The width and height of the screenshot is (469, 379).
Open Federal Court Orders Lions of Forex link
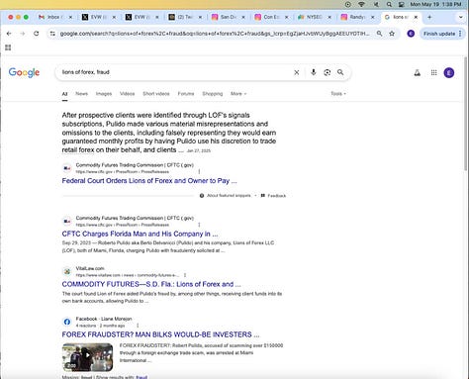tap(149, 181)
